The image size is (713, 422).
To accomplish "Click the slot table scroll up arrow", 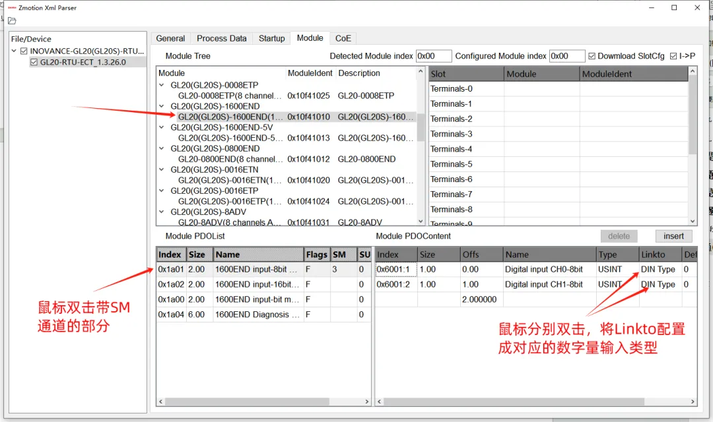I will [693, 71].
